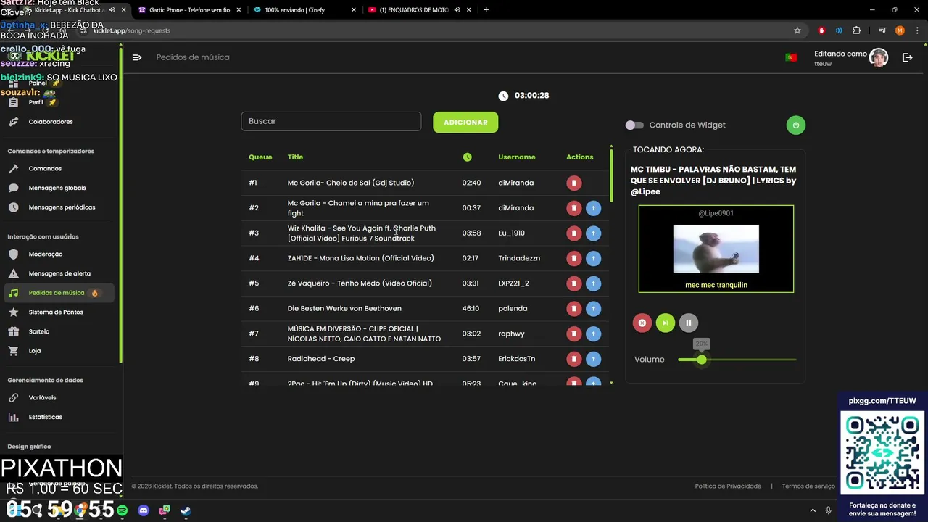Open Spotify from the taskbar

coord(123,510)
